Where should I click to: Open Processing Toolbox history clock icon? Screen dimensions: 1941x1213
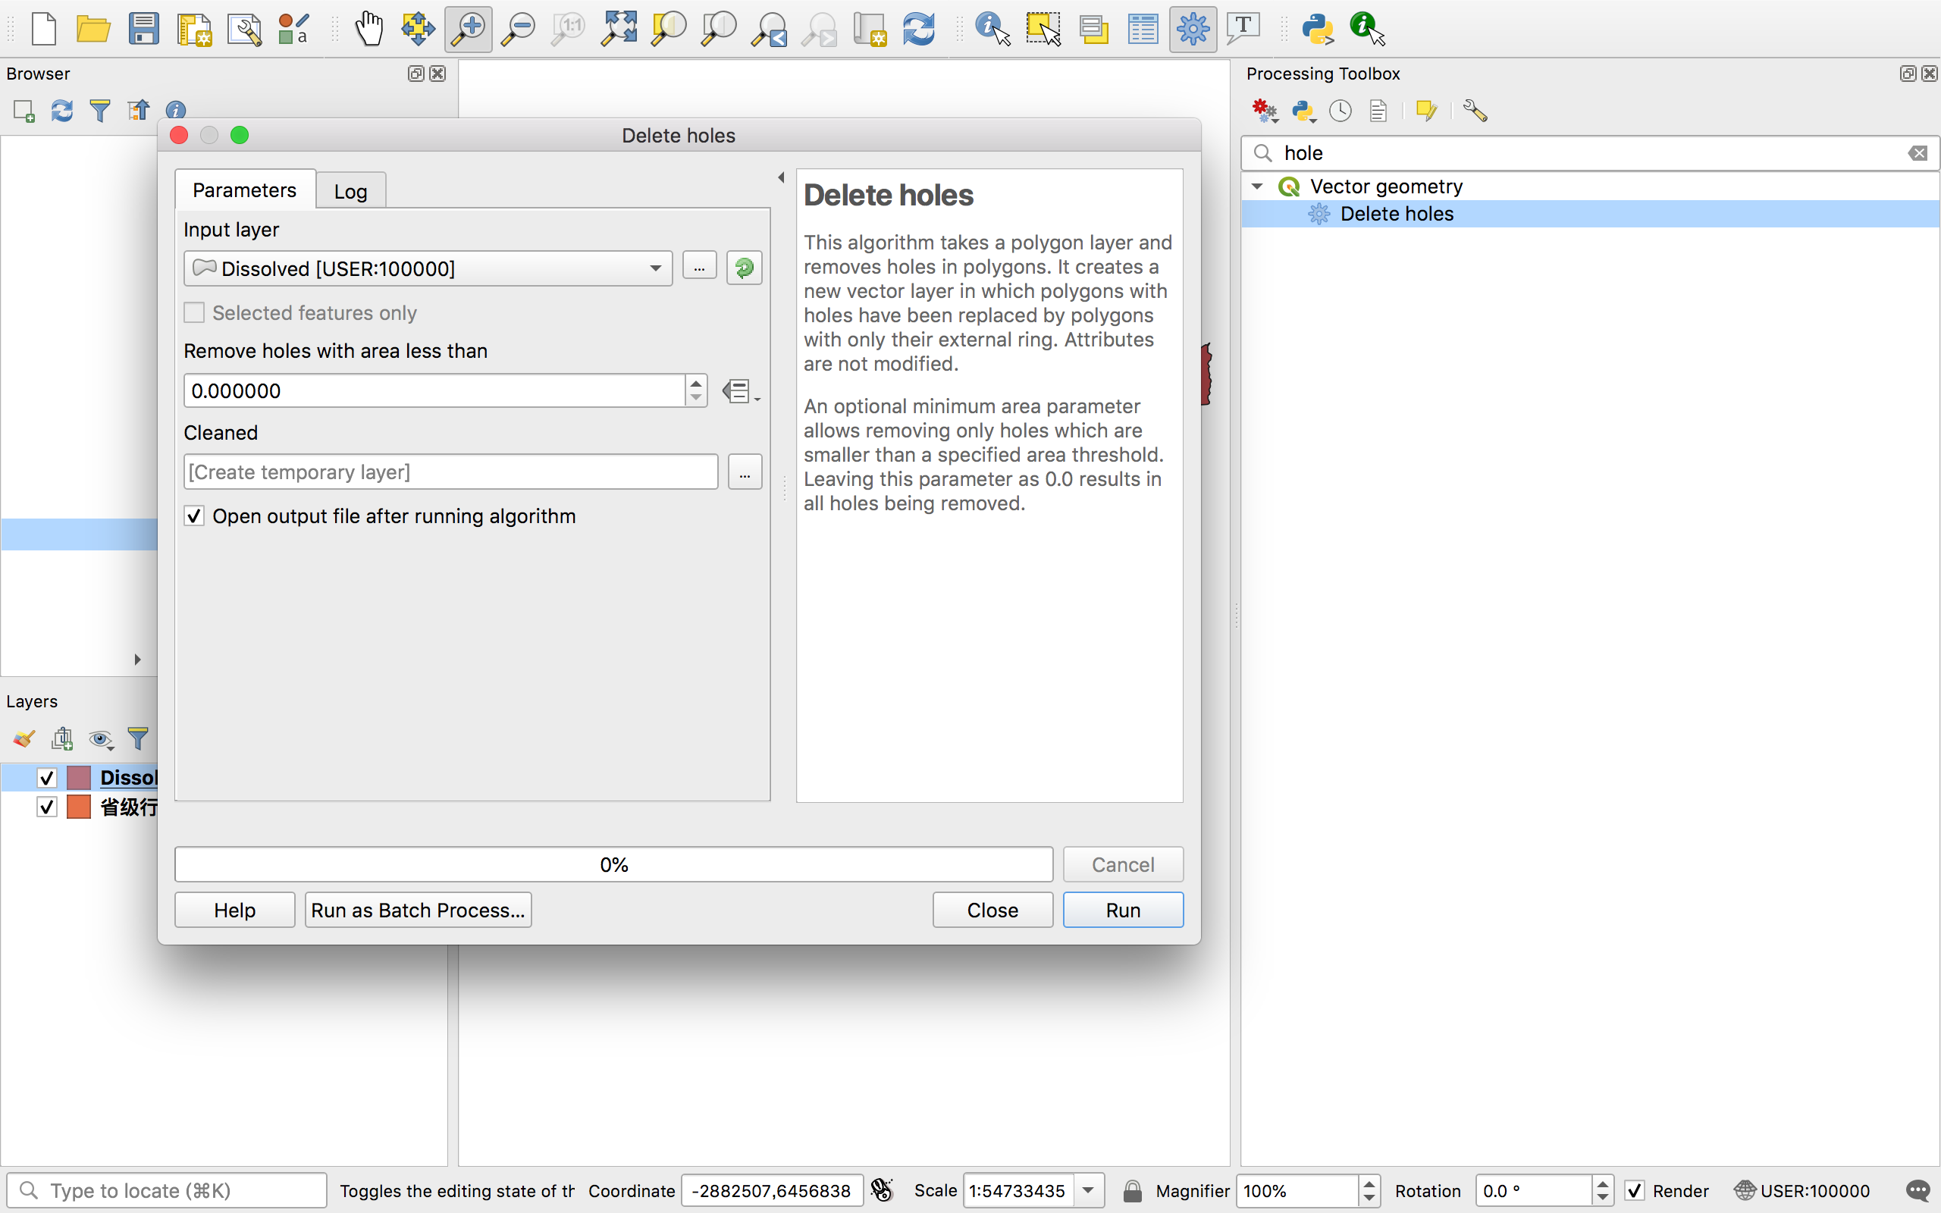point(1341,111)
